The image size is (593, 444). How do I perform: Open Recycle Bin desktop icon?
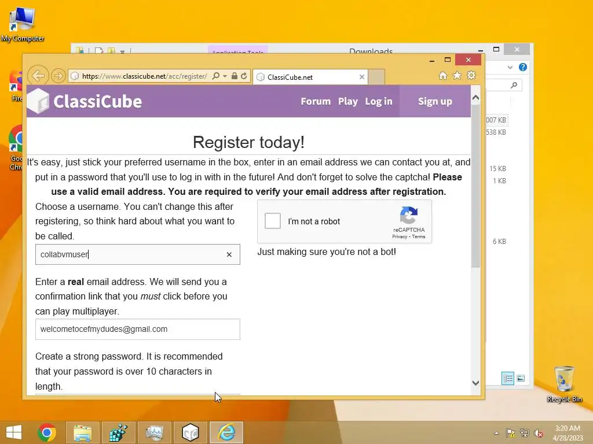coord(564,384)
